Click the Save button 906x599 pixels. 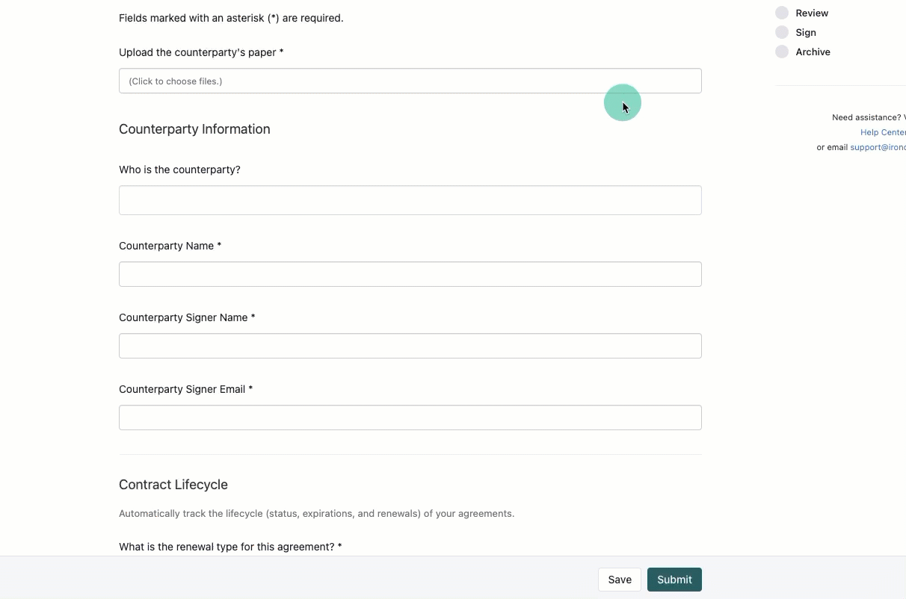coord(619,580)
